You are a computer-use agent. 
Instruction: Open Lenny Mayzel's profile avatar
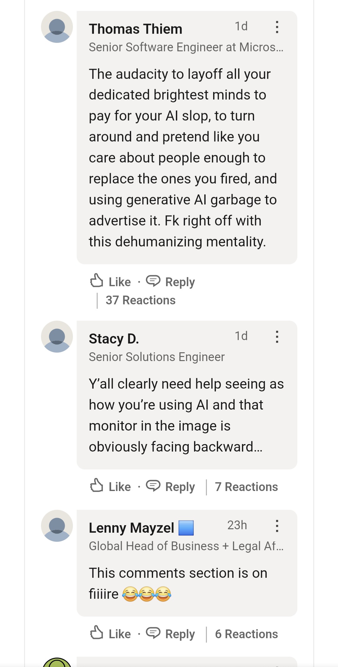57,526
